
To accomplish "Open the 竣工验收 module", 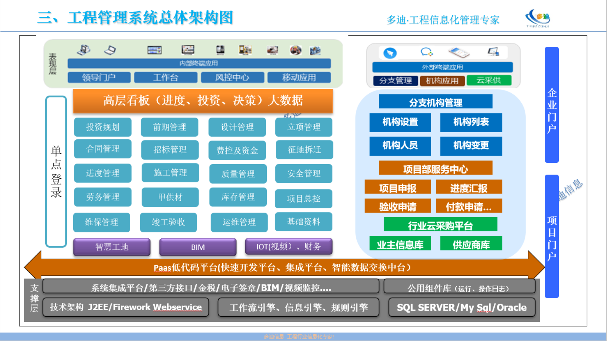I will pyautogui.click(x=168, y=222).
